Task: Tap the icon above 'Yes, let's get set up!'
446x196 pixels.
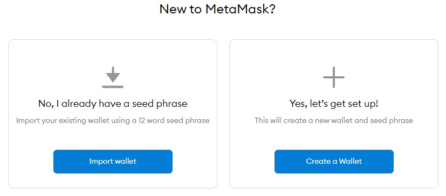Action: click(x=334, y=77)
